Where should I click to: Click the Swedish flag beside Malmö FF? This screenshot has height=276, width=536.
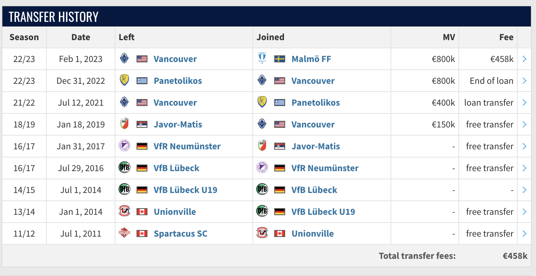[x=280, y=59]
